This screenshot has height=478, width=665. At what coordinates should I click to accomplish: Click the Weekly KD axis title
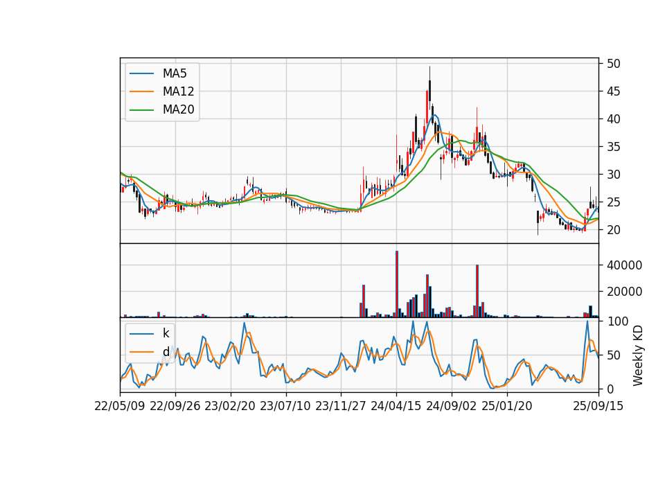638,356
